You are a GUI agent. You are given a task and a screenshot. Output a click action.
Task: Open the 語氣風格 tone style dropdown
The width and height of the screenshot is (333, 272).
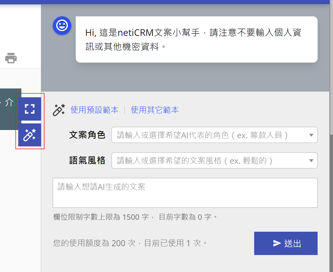[214, 161]
